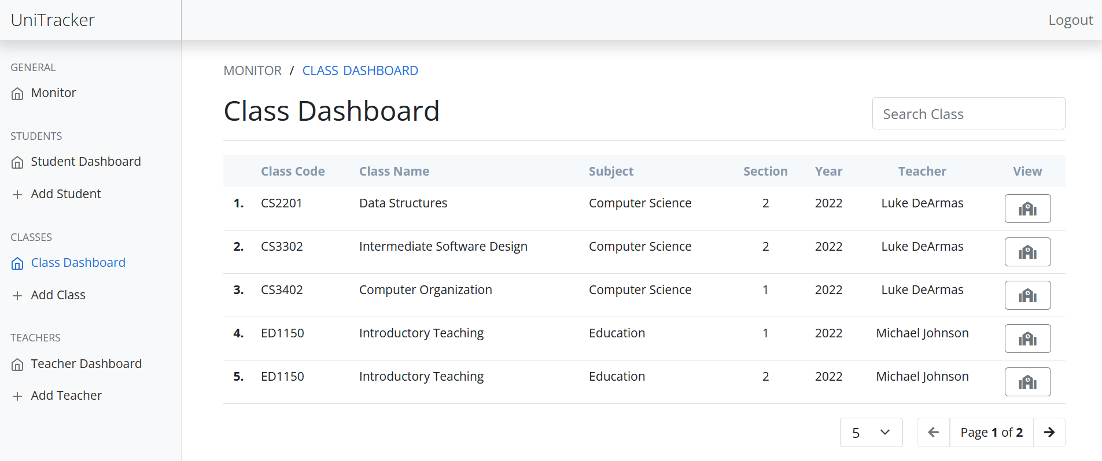Go to previous page arrow
This screenshot has width=1102, height=461.
(x=933, y=432)
